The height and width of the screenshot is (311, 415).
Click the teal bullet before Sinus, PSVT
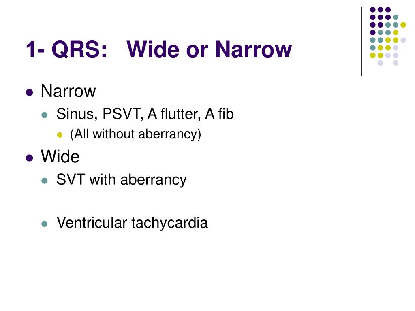(45, 115)
